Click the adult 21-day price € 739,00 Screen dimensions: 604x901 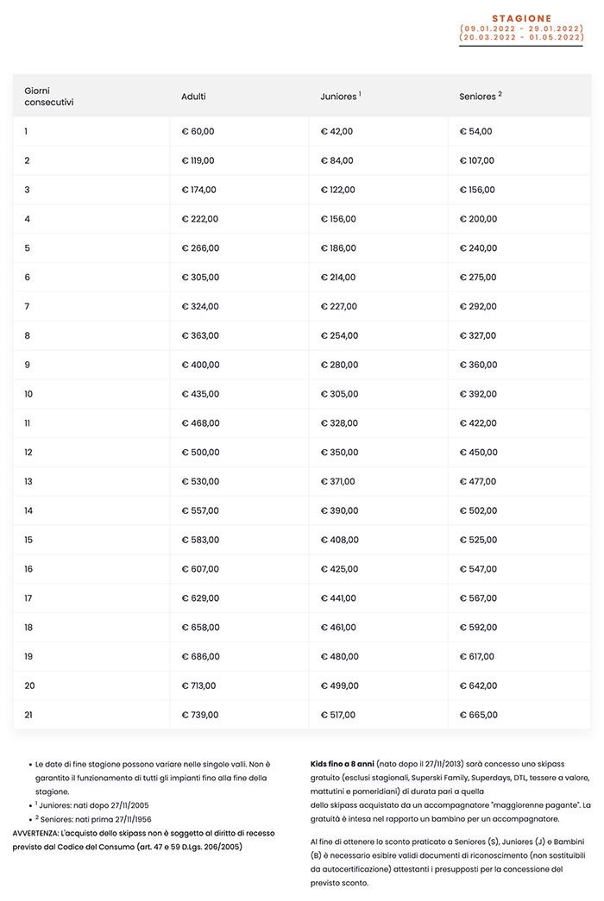[x=199, y=715]
